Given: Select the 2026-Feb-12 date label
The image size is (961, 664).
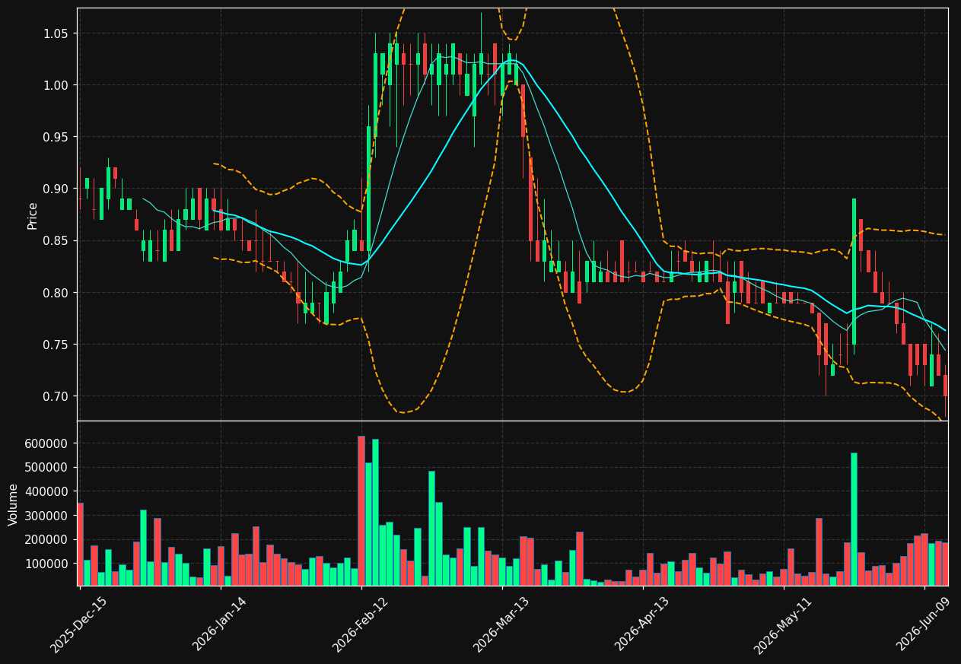Looking at the screenshot, I should pos(360,624).
